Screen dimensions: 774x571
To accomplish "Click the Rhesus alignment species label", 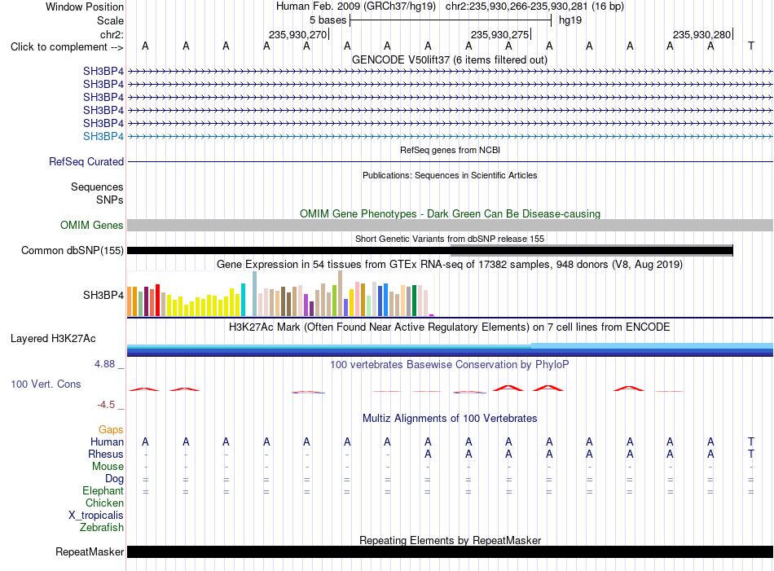I will click(x=106, y=454).
